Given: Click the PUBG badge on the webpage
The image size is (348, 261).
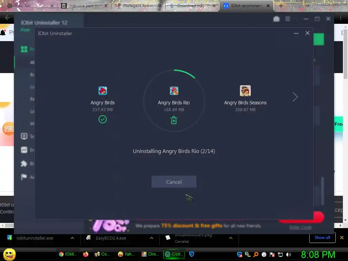Looking at the screenshot, I should pyautogui.click(x=8, y=128).
